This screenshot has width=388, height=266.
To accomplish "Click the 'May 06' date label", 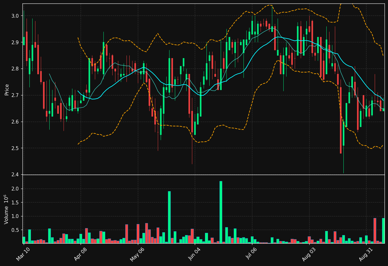I will [137, 254].
